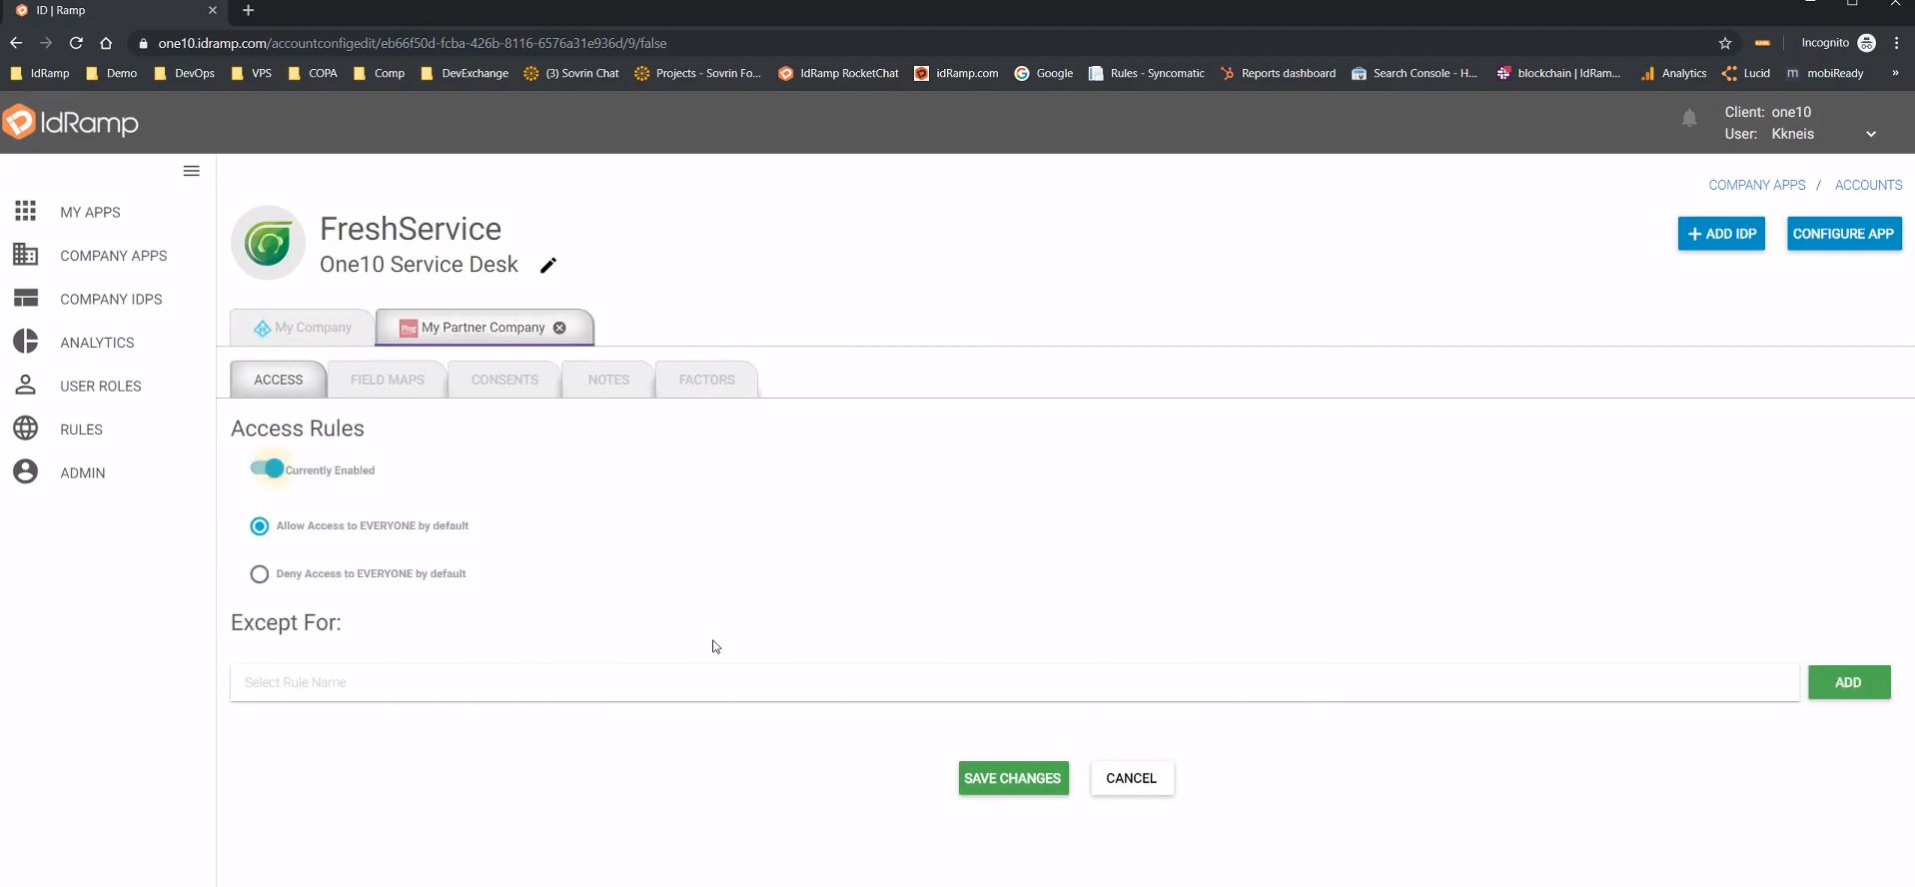Open the CONSENTS tab
The height and width of the screenshot is (887, 1915).
click(x=504, y=380)
